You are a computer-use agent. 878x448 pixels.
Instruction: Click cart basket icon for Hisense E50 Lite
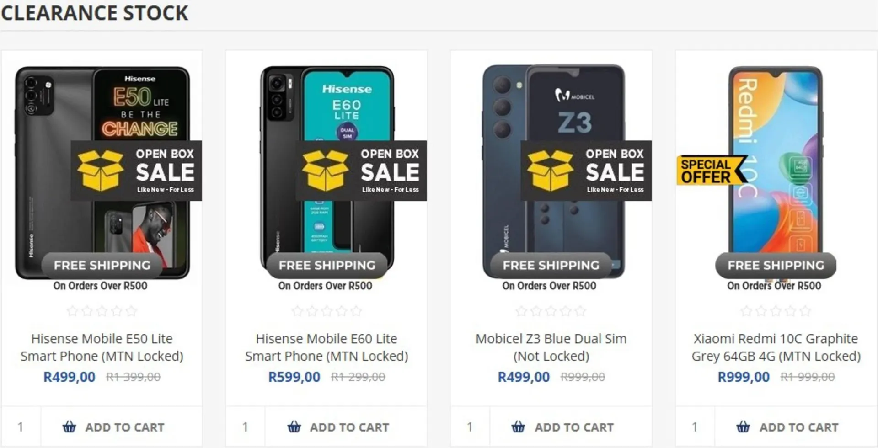(x=70, y=427)
